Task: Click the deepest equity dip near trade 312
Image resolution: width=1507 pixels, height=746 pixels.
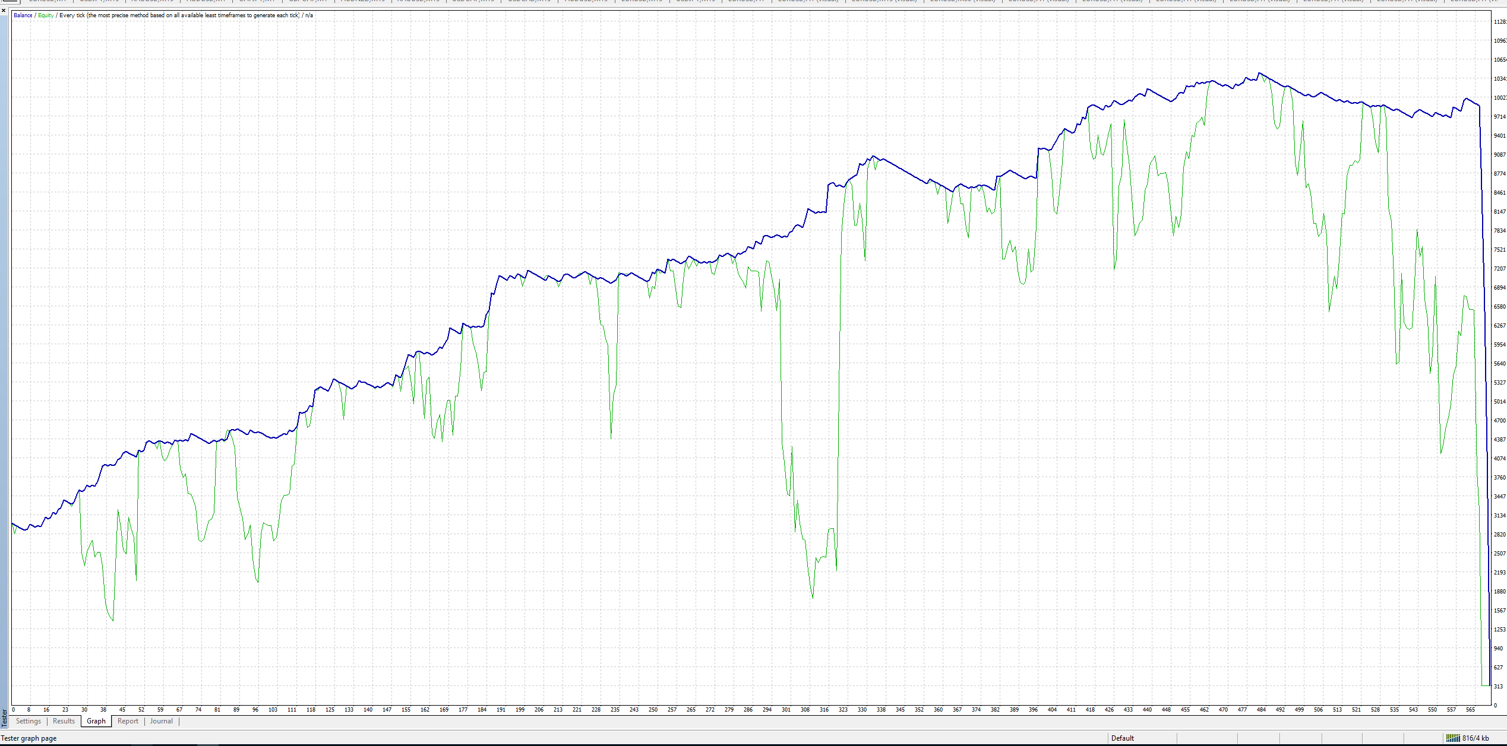Action: coord(813,597)
